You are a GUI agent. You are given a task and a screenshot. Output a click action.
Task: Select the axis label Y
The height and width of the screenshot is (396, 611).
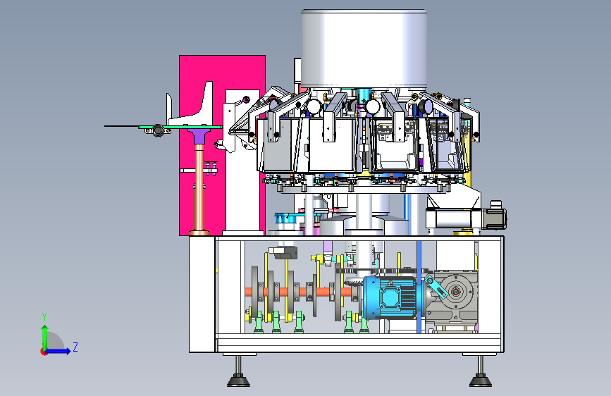[x=44, y=317]
